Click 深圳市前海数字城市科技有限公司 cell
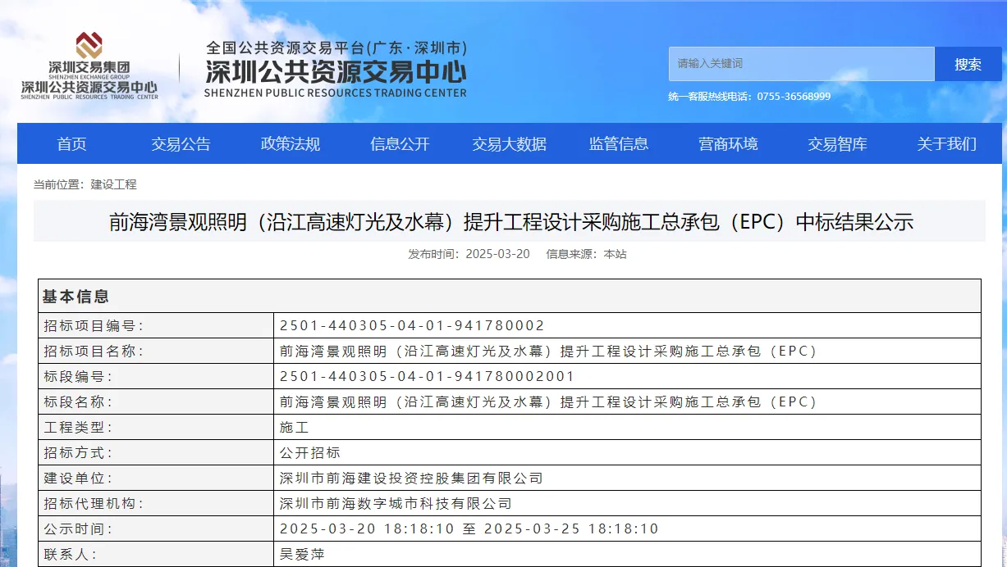Image resolution: width=1007 pixels, height=567 pixels. tap(627, 503)
